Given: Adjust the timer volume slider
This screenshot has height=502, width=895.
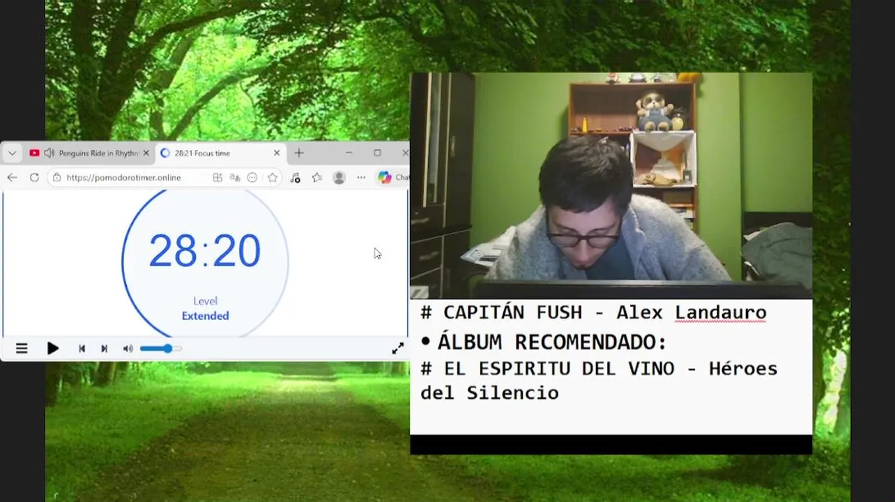Looking at the screenshot, I should (161, 349).
